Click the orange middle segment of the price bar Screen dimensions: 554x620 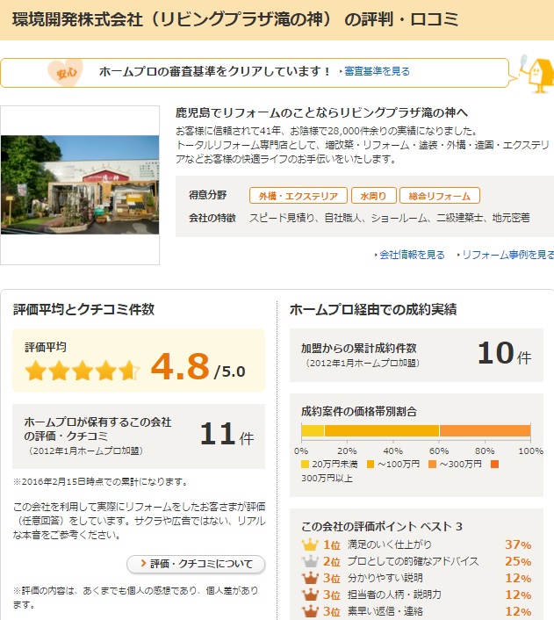(x=382, y=430)
